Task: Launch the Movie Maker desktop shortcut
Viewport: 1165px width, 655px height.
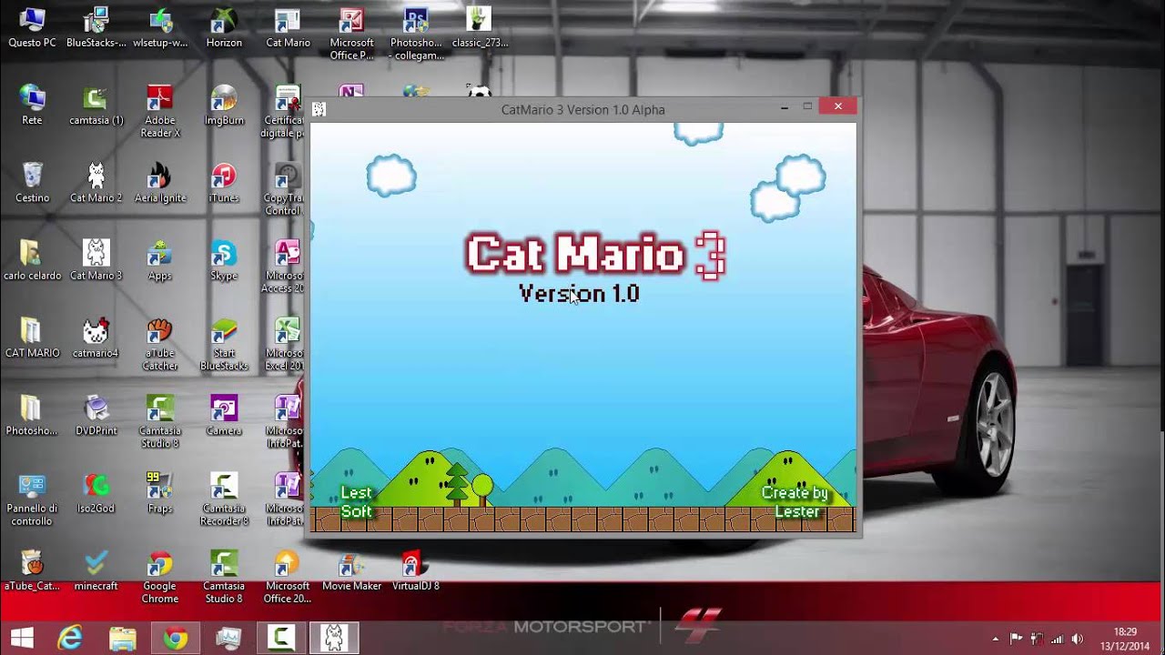Action: pyautogui.click(x=351, y=570)
